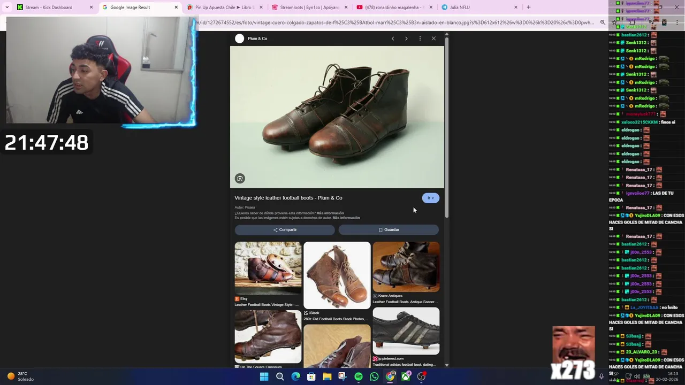Click the Plum & Co round site logo

click(x=239, y=38)
